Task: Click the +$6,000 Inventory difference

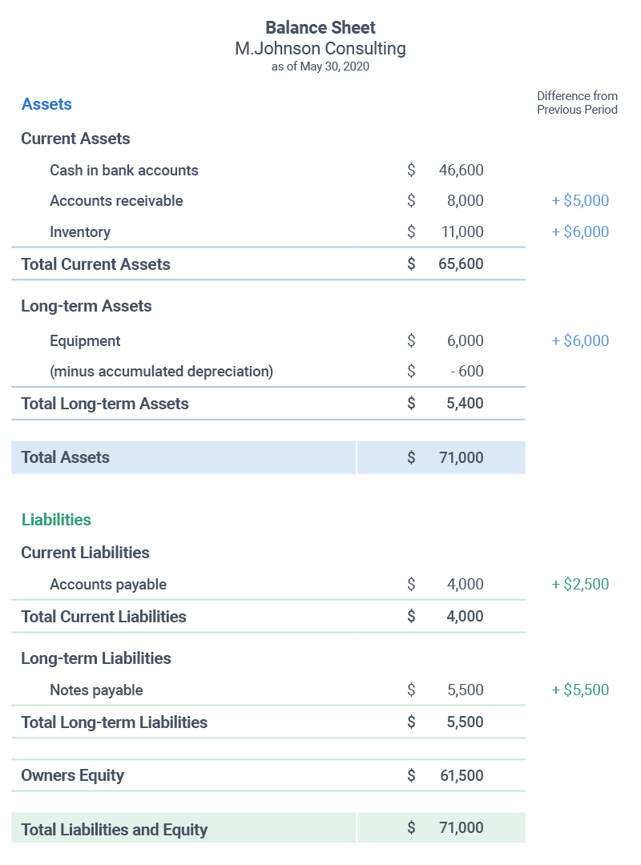Action: [580, 232]
